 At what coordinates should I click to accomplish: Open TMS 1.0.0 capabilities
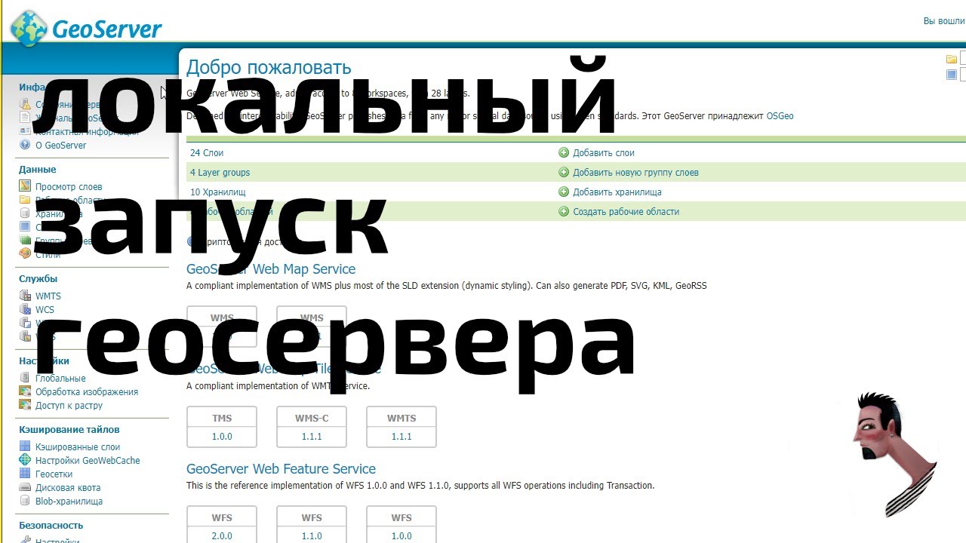click(222, 437)
